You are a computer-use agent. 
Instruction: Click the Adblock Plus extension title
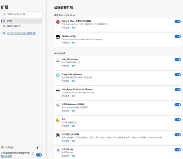coord(76,21)
